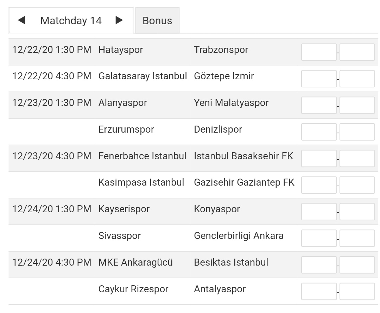Open the Bonus tab

coord(157,21)
